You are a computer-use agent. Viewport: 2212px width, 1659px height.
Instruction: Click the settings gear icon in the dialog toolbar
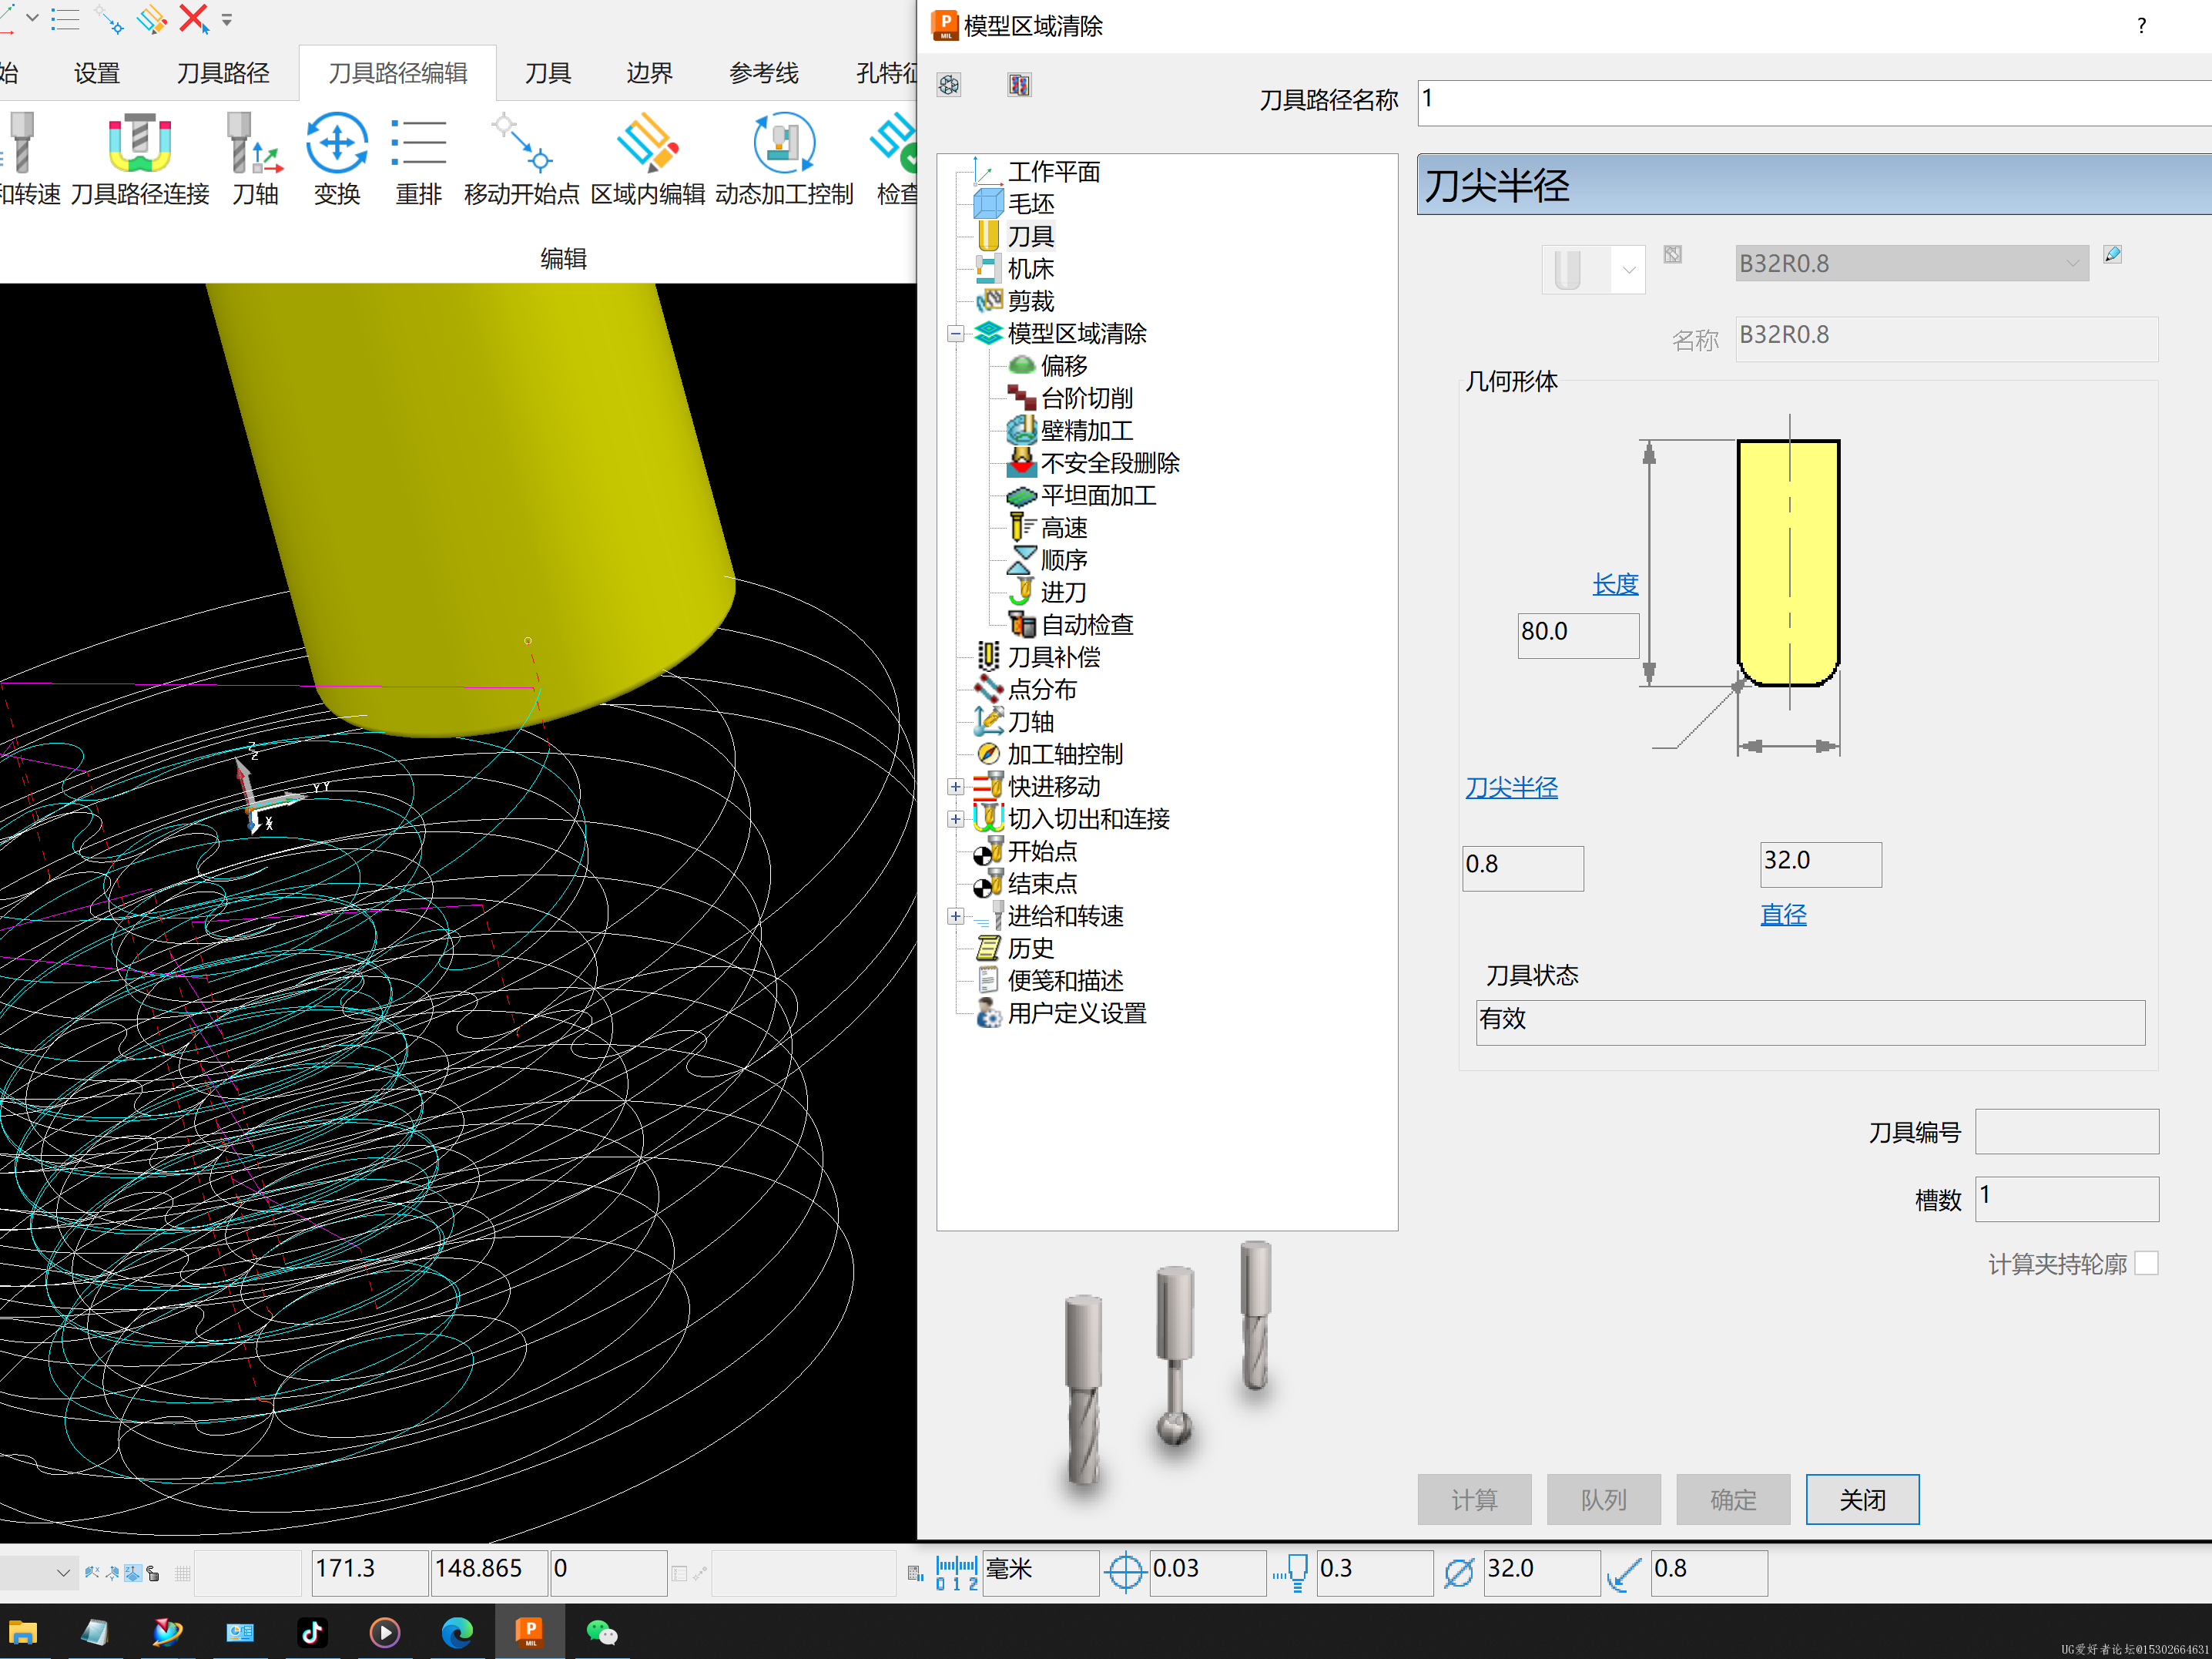click(949, 85)
